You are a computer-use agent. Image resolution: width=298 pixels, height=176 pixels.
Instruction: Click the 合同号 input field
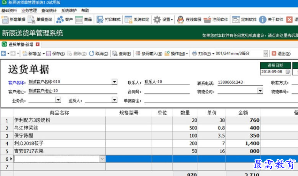167,91
